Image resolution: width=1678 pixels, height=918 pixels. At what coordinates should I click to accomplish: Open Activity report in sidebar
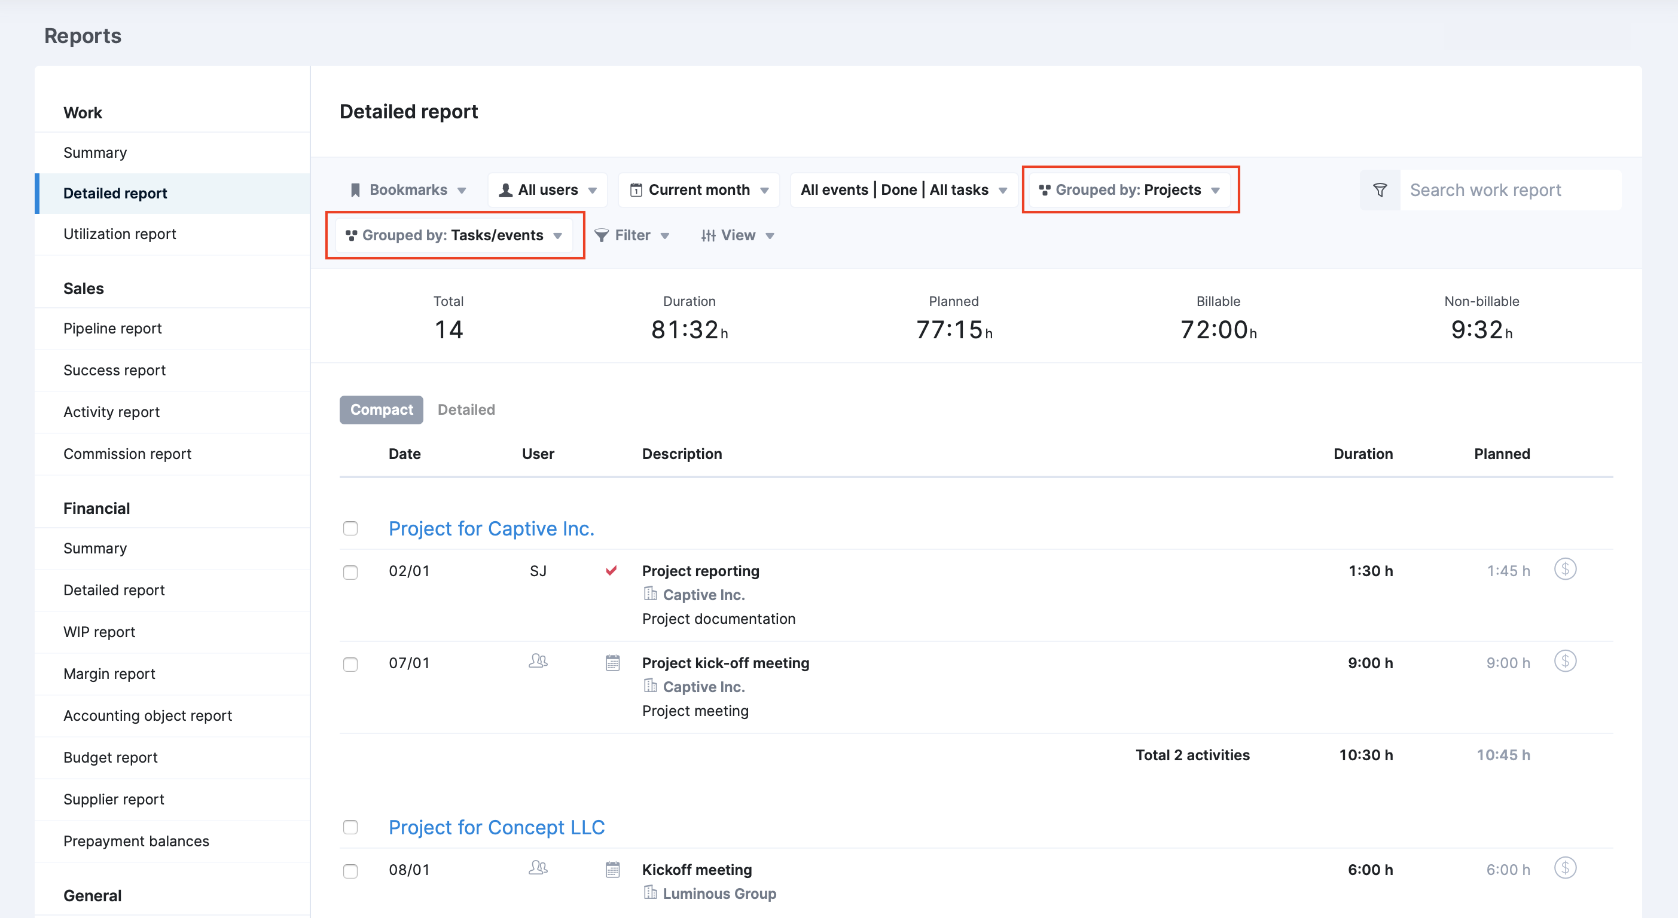point(173,412)
